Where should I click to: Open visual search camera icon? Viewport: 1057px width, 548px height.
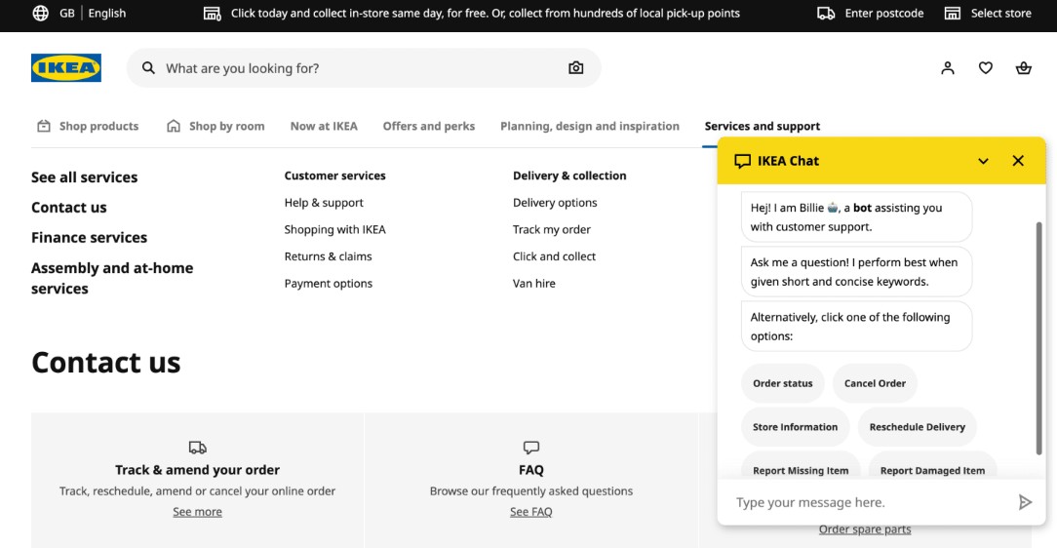[575, 67]
